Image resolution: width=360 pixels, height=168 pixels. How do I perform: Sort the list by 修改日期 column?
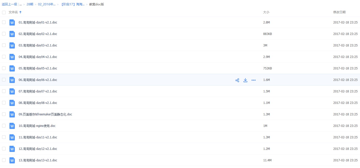click(339, 12)
